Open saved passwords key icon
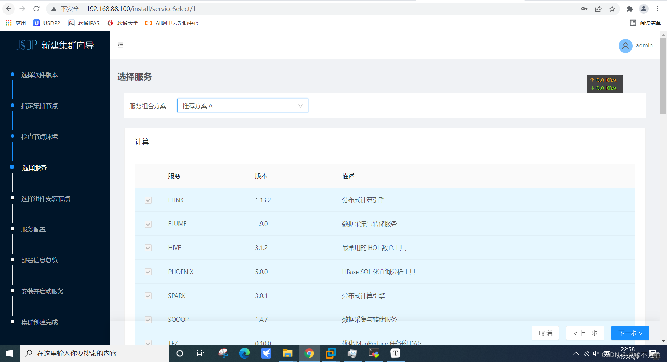Screen dimensions: 667x362 [584, 9]
